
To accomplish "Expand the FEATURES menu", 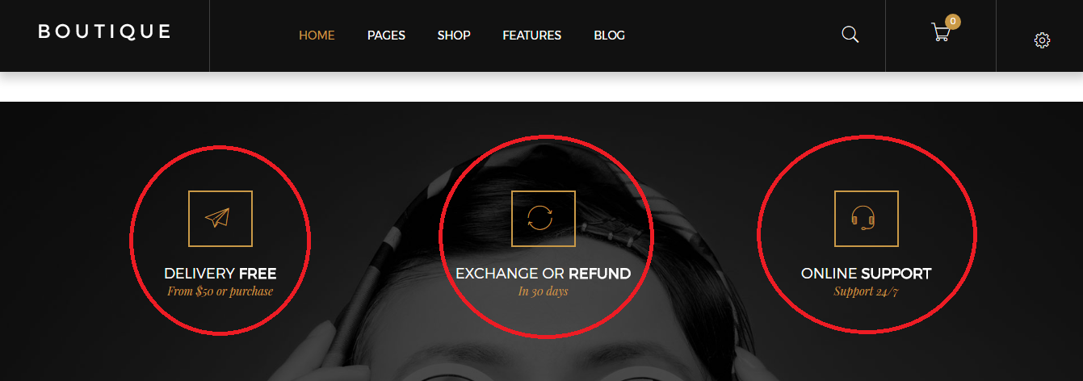I will (531, 36).
